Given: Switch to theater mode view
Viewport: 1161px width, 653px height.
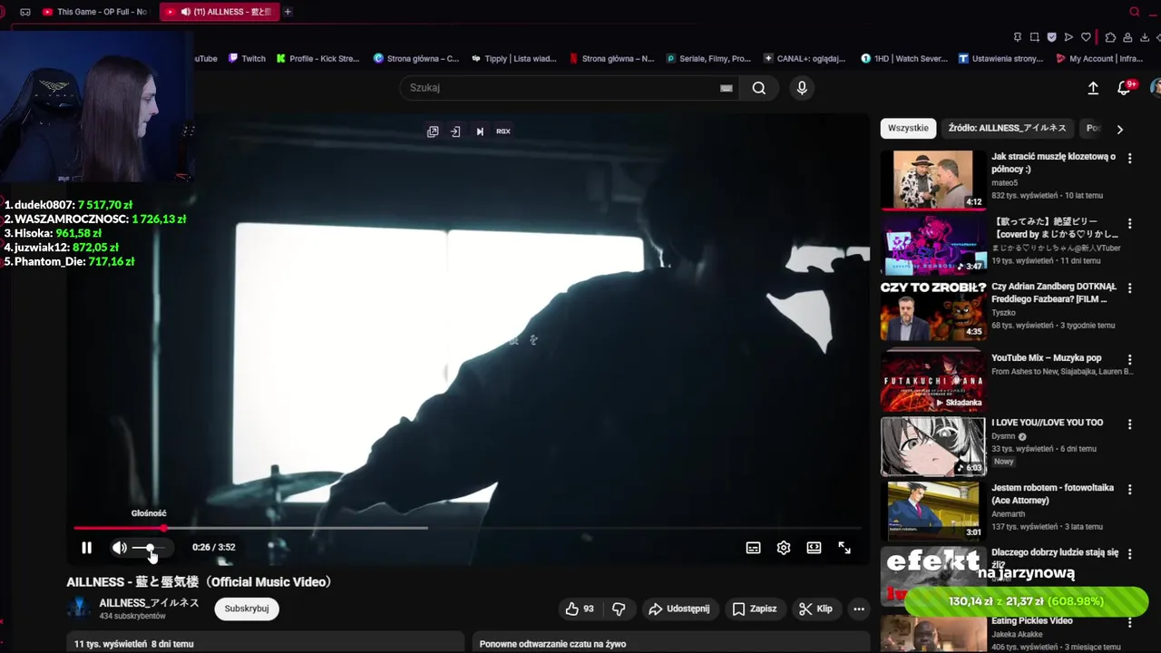Looking at the screenshot, I should tap(814, 548).
